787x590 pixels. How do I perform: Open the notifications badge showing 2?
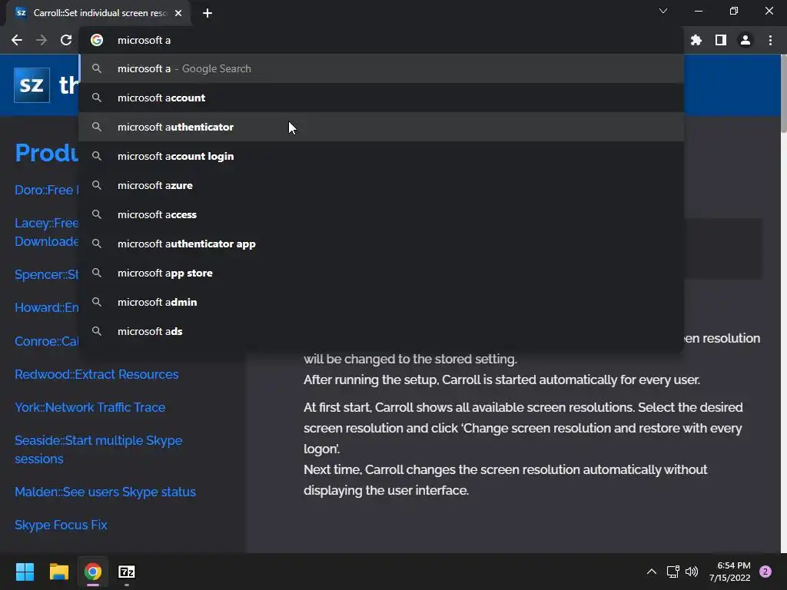pyautogui.click(x=765, y=572)
